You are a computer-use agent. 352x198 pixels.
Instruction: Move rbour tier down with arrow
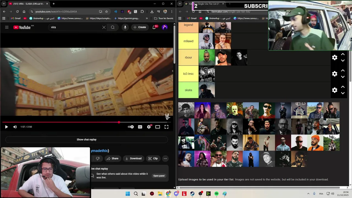pyautogui.click(x=343, y=61)
